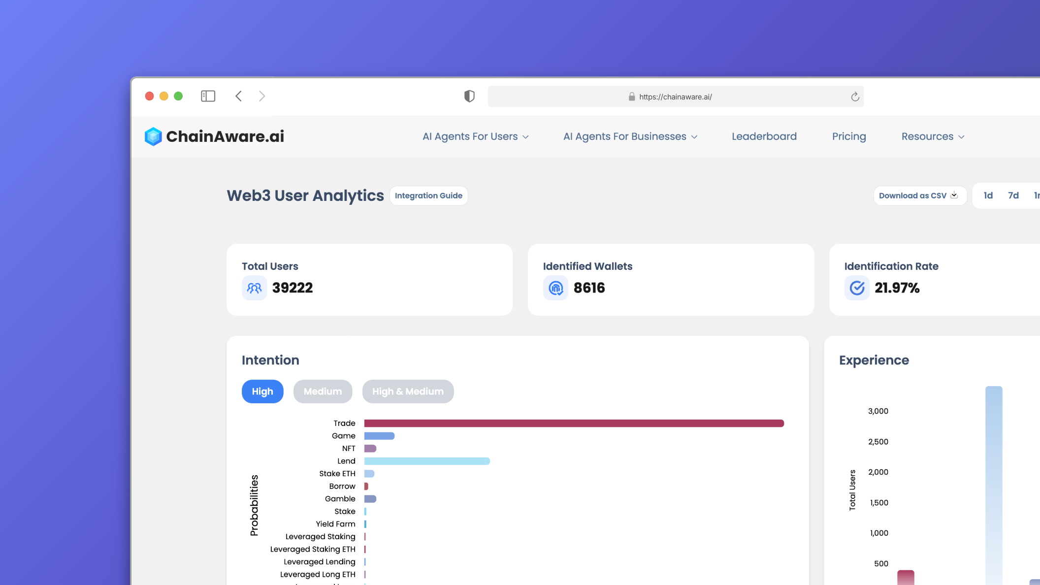Click the Experience section title
The height and width of the screenshot is (585, 1040).
874,360
